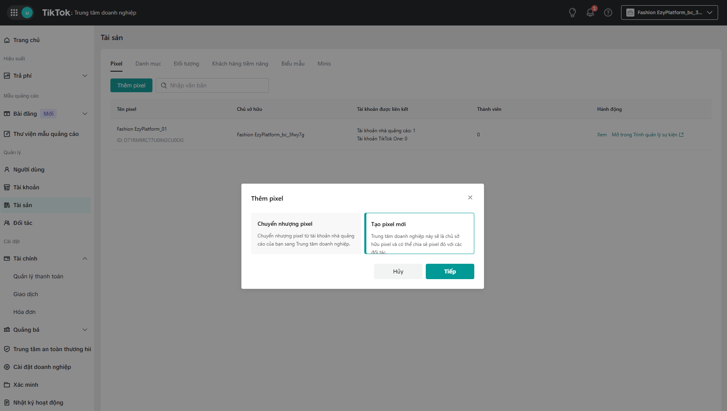This screenshot has width=727, height=411.
Task: Click Thư viện mẫu quảng cáo icon
Action: (x=7, y=134)
